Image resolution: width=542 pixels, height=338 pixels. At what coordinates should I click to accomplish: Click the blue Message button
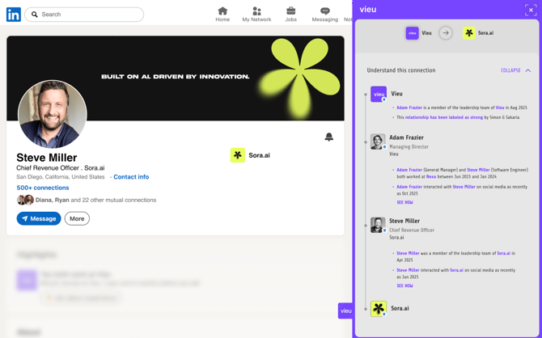tap(39, 219)
